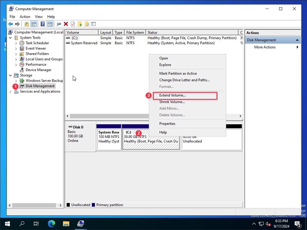Choose Mark Partition as Active
Viewport: 307px width, 230px height.
(x=187, y=73)
